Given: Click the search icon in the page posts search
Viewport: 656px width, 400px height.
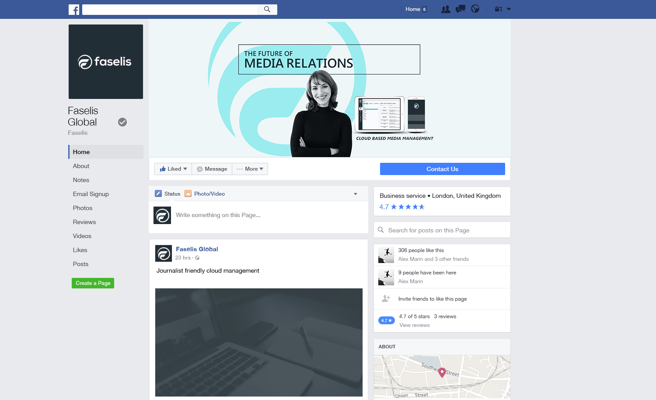Looking at the screenshot, I should 381,230.
